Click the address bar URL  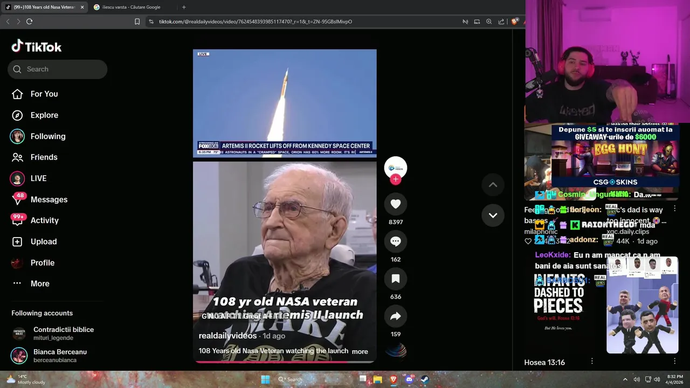256,22
